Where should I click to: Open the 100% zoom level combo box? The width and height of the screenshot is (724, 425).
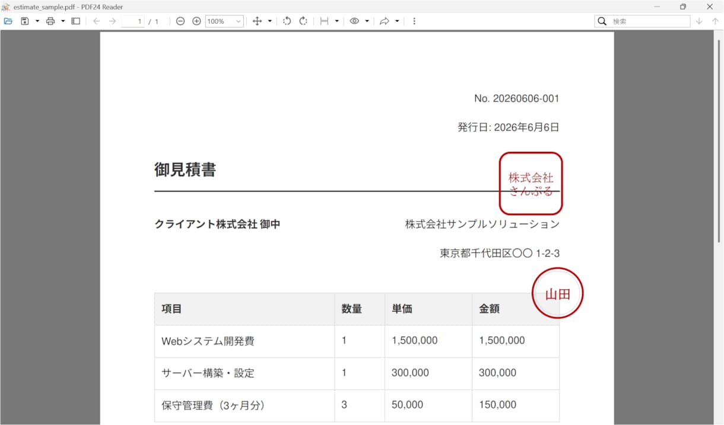[x=224, y=21]
